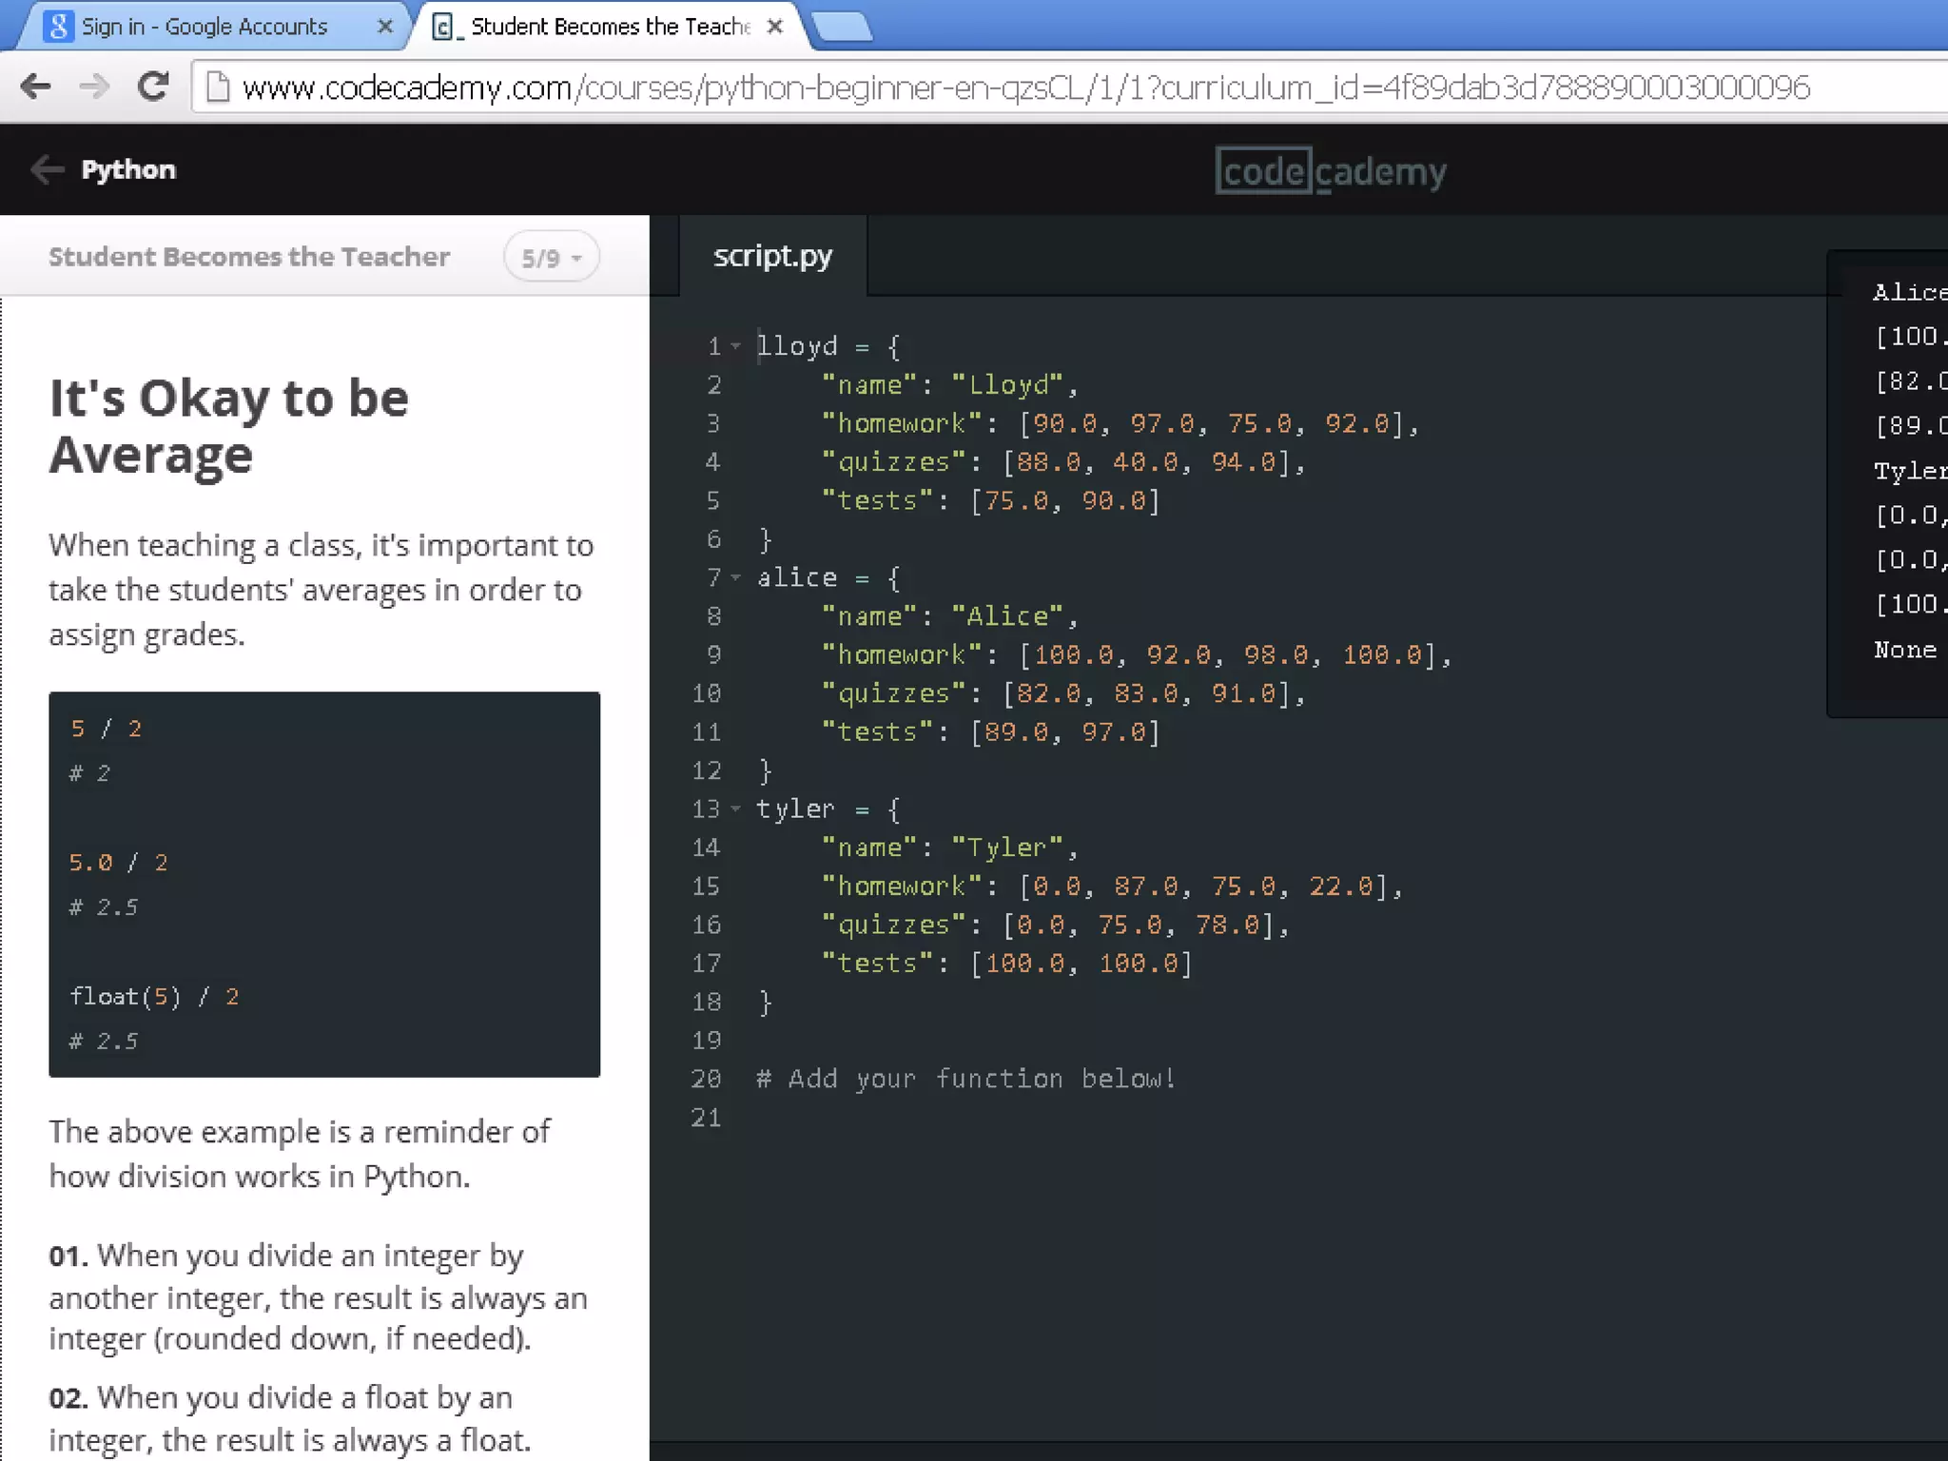Image resolution: width=1948 pixels, height=1461 pixels.
Task: Click the back arrow beside Python
Action: click(x=47, y=169)
